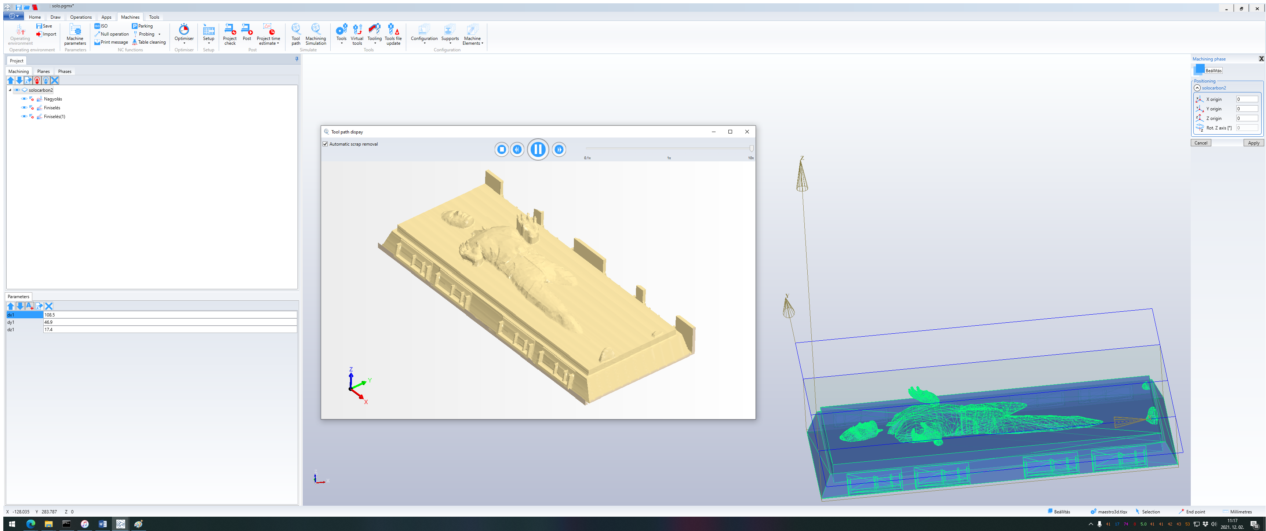Click the Z origin input field

pos(1247,118)
